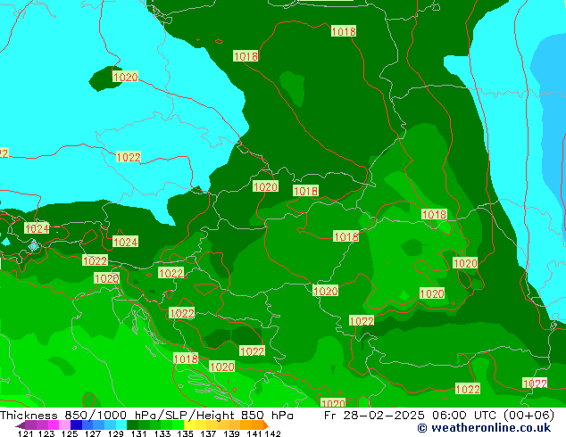
Task: Click the 1022 isobar label with white background
Action: click(x=535, y=383)
